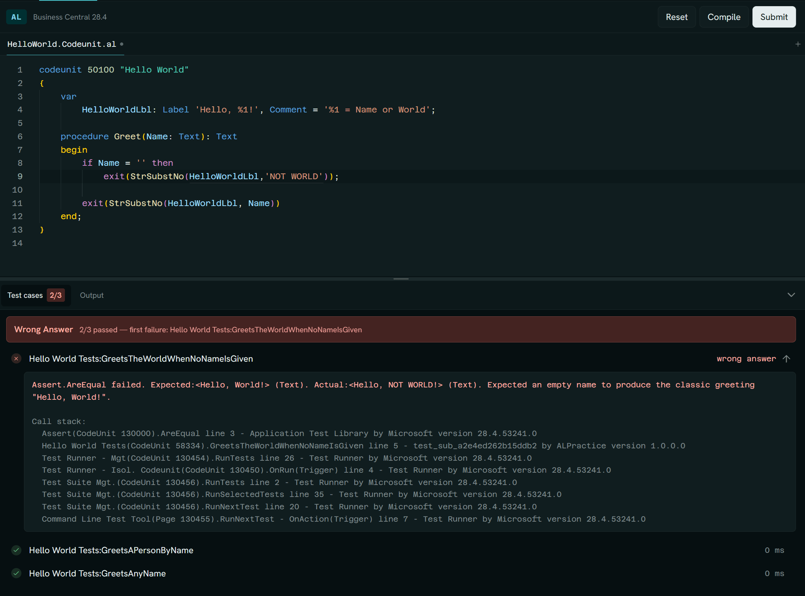The image size is (805, 596).
Task: Select the GreetsAPersonByName test row
Action: click(401, 550)
